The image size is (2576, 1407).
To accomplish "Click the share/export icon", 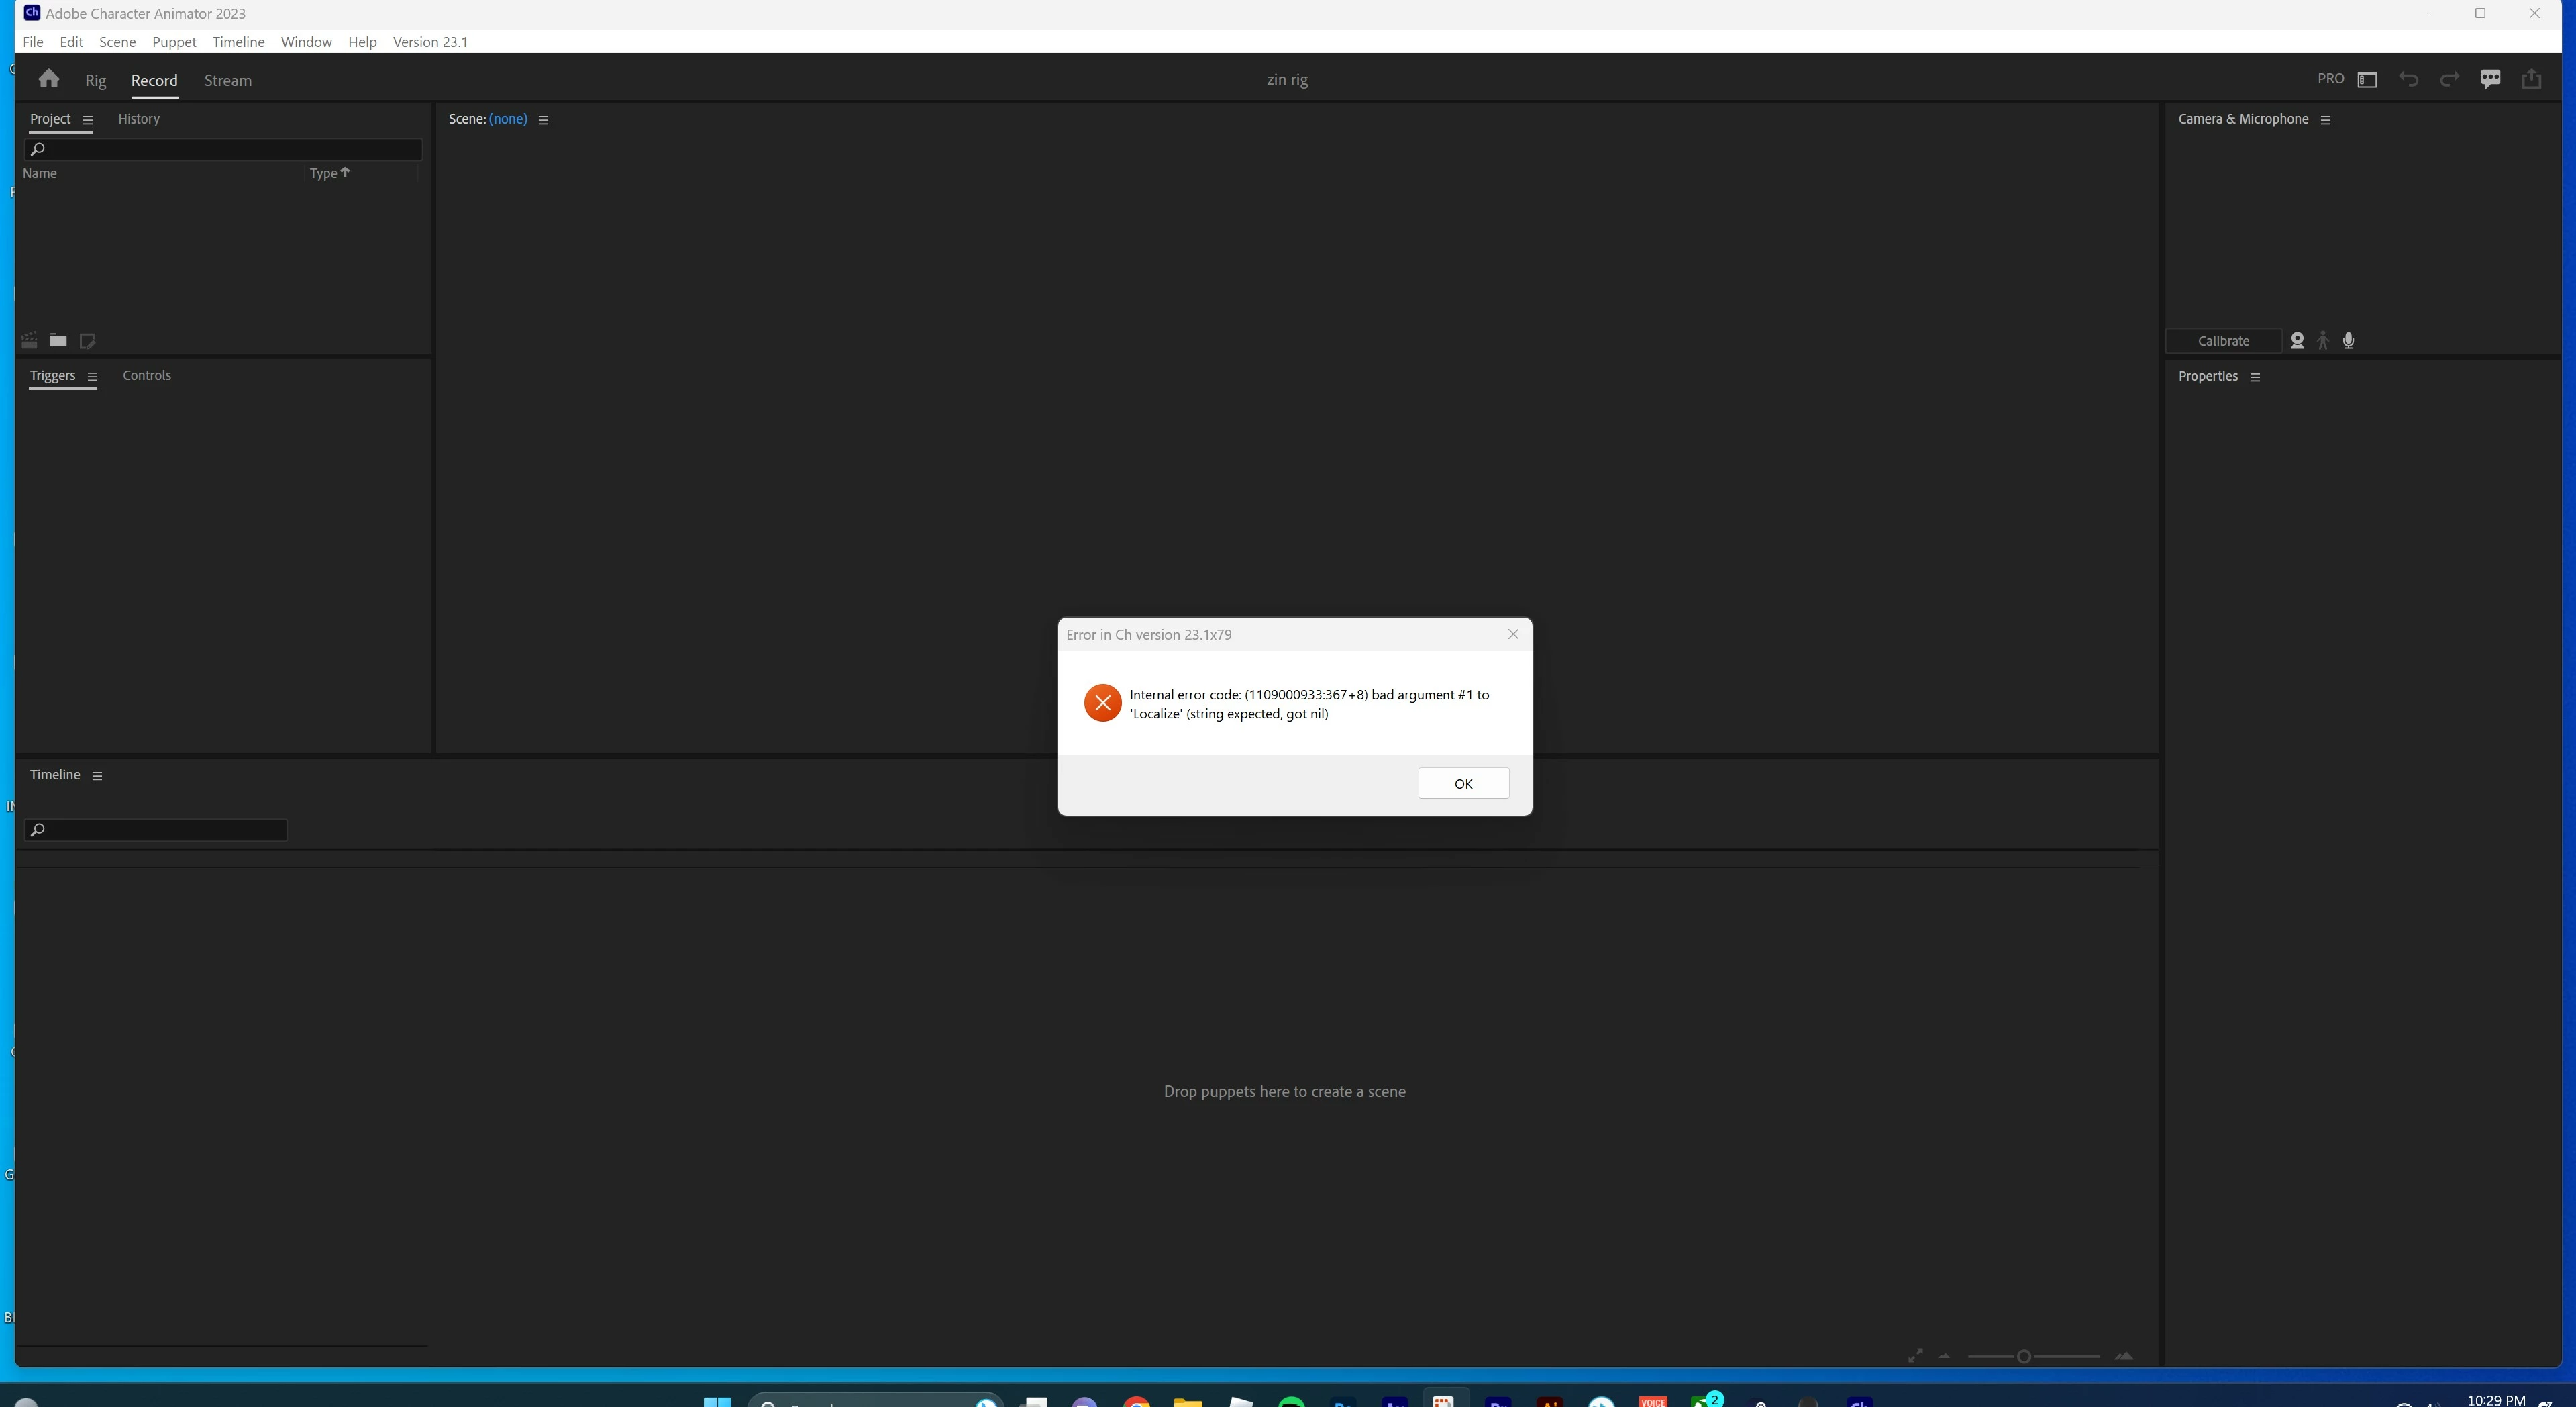I will [2531, 79].
